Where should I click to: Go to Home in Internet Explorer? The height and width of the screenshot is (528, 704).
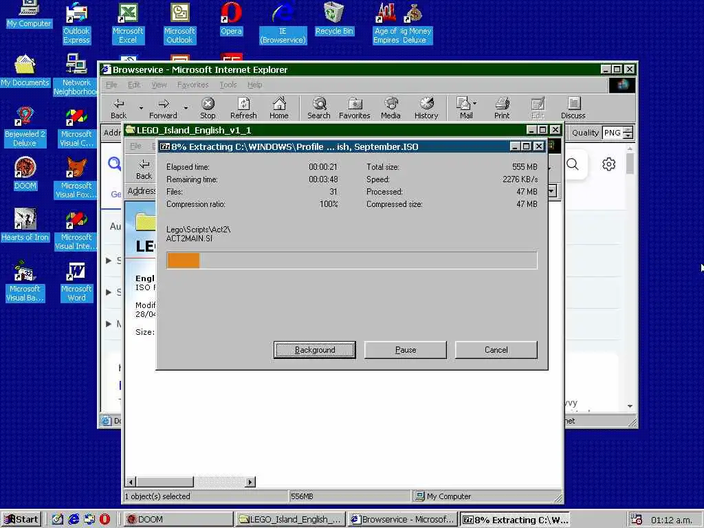279,109
